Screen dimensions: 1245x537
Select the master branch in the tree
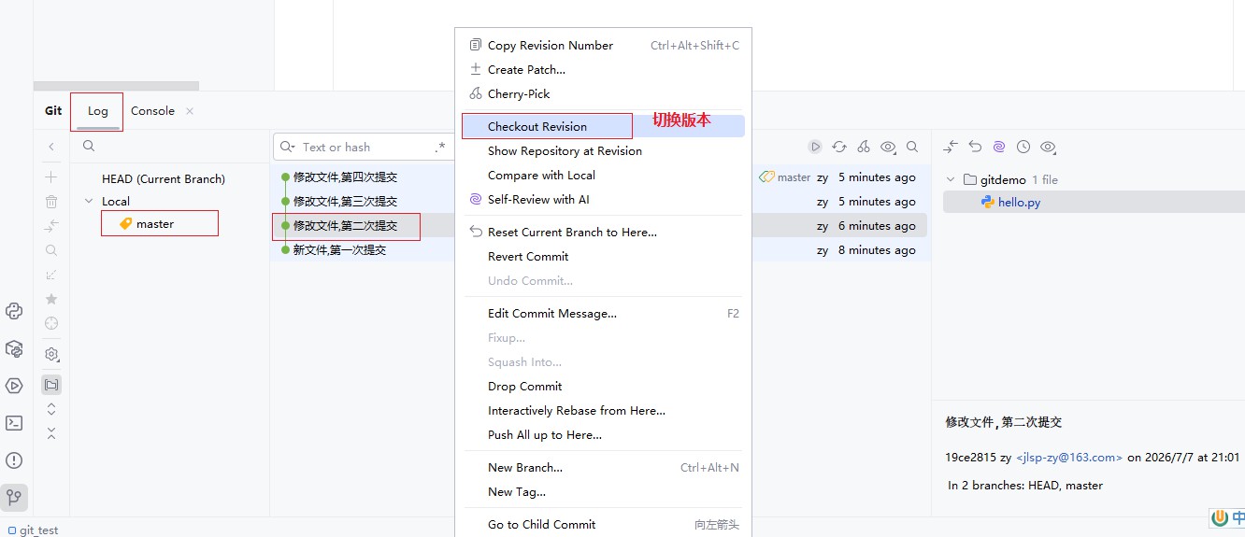155,223
